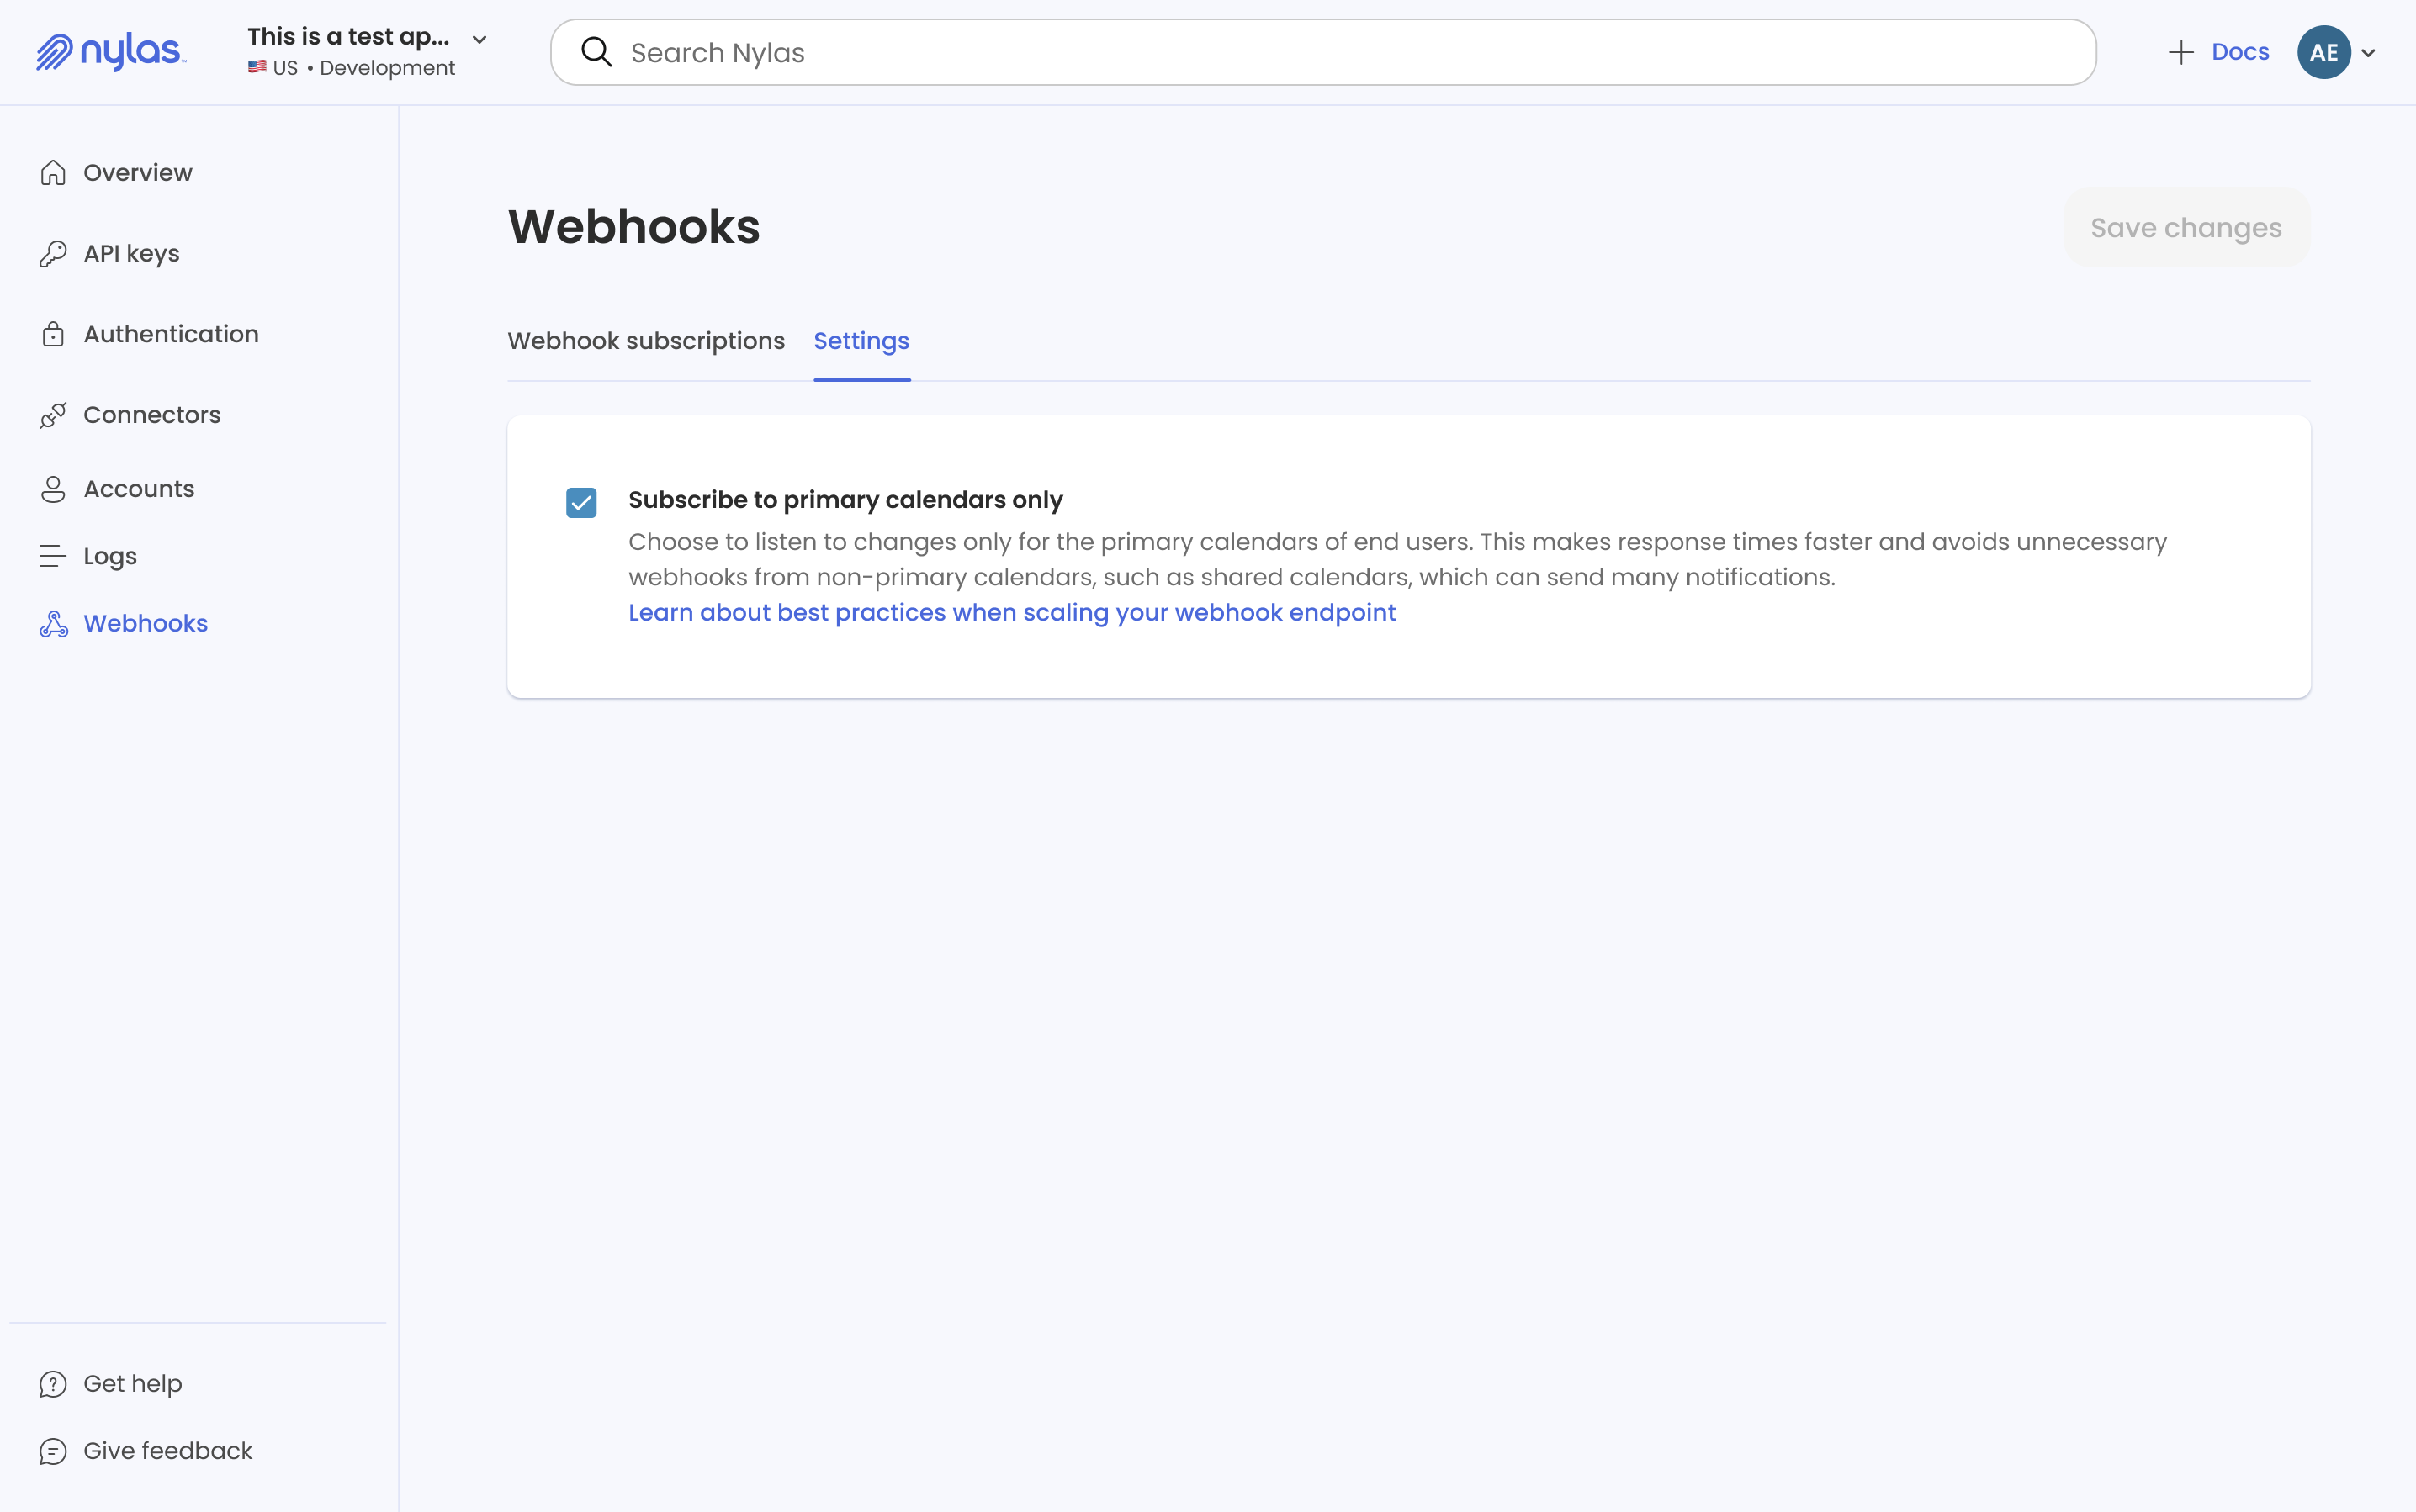Select the Connectors plug icon

(54, 414)
